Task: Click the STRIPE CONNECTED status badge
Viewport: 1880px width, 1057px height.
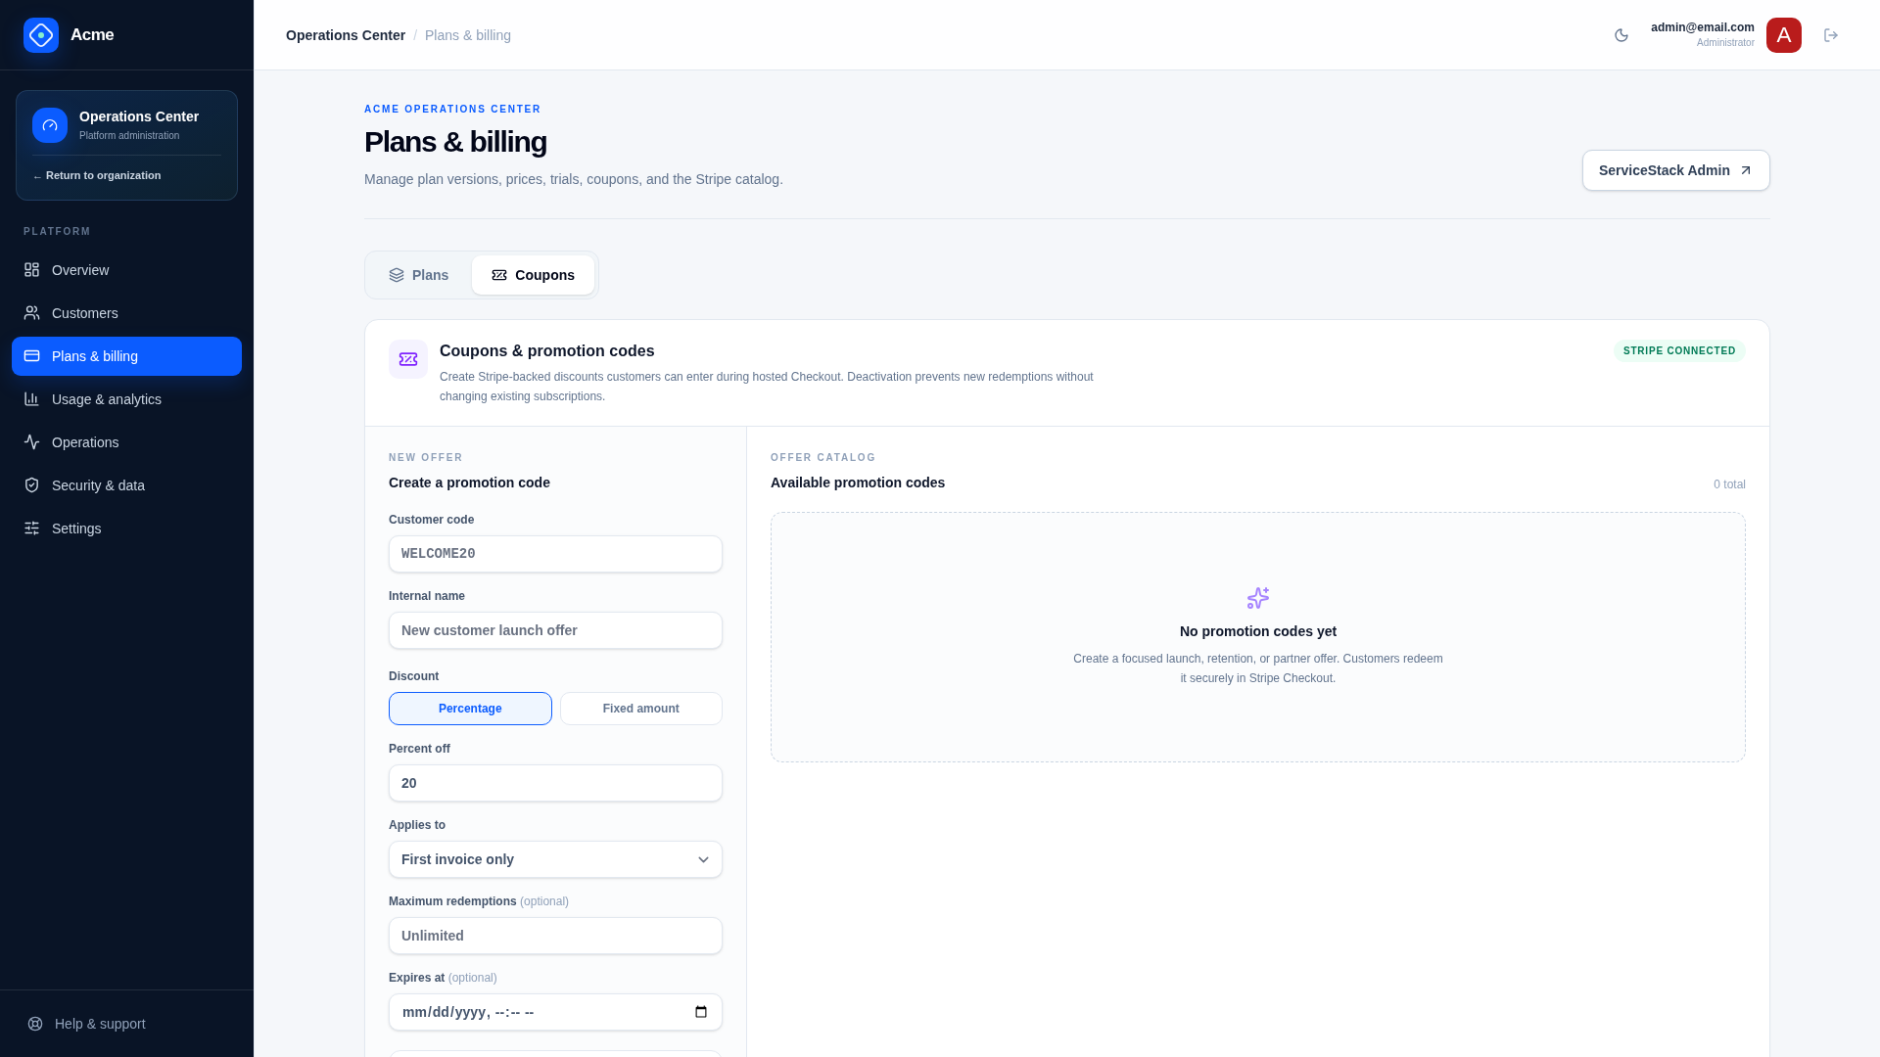Action: [x=1679, y=350]
